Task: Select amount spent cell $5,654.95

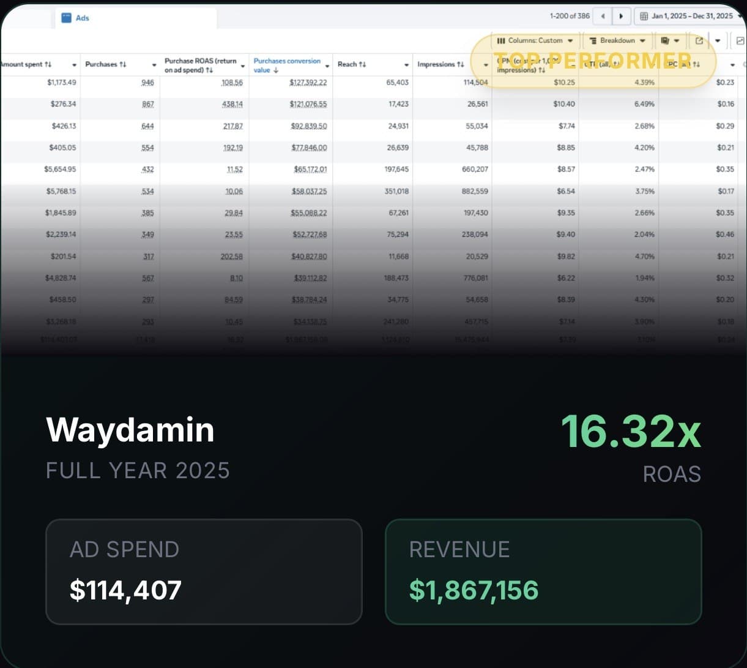Action: (x=61, y=170)
